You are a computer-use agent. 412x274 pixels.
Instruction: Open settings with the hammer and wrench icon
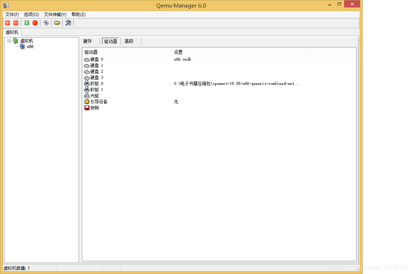click(x=68, y=23)
